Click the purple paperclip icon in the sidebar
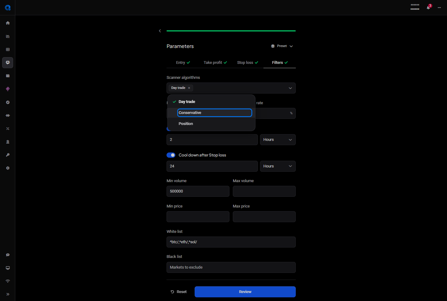The image size is (447, 301). pyautogui.click(x=8, y=89)
